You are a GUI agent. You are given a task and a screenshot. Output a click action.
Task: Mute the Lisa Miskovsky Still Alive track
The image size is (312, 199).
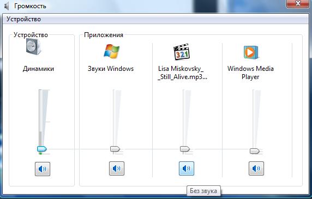(187, 168)
